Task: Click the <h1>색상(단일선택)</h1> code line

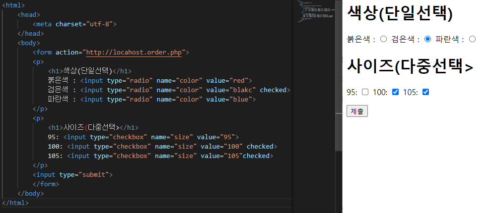Action: pyautogui.click(x=90, y=71)
